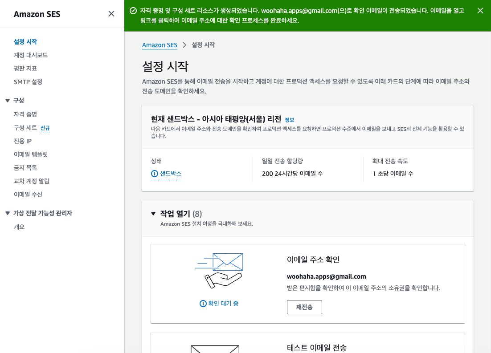Click the woohaha.apps@gmail.com address in the card
The width and height of the screenshot is (491, 353).
pyautogui.click(x=326, y=276)
